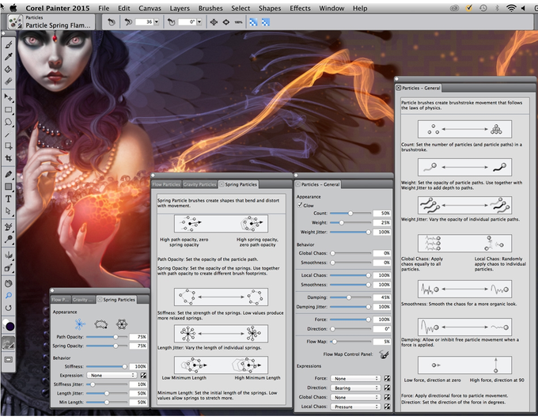Image resolution: width=538 pixels, height=420 pixels.
Task: Select the Pen tool
Action: click(x=9, y=174)
